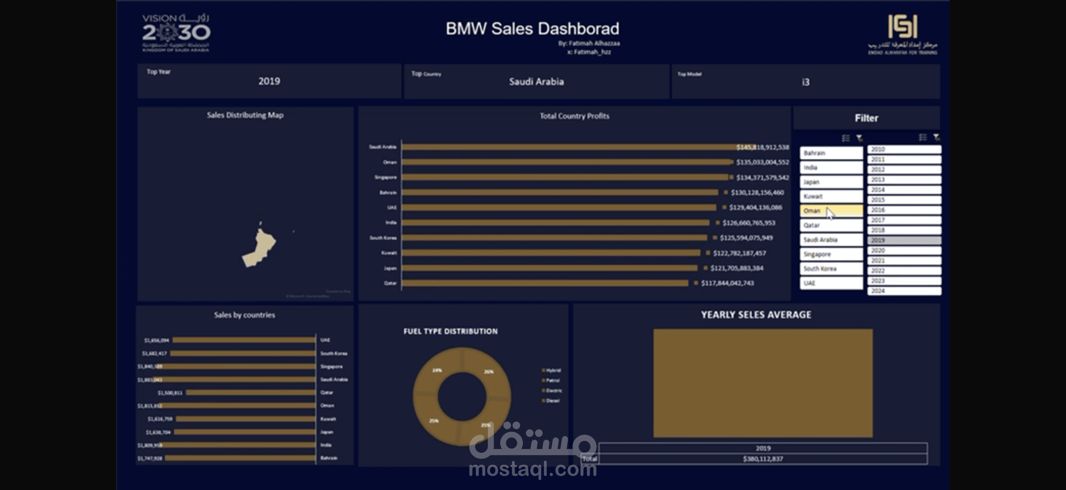Choose 2017 in year slicer

click(904, 220)
